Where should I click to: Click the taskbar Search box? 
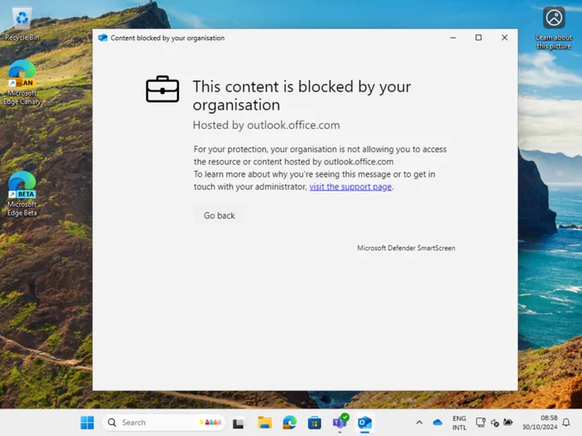point(163,422)
